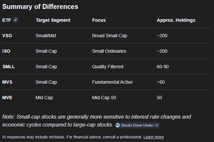Click the link icon beside the ETF header
Image resolution: width=214 pixels, height=142 pixels.
pos(16,20)
